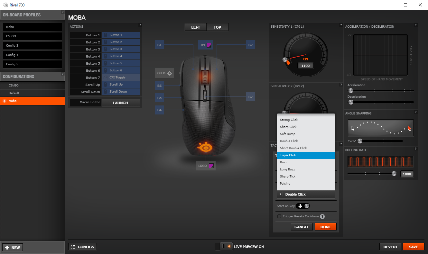Open the blue action field for Scroll Up
Screen dimensions: 428x254
[121, 85]
